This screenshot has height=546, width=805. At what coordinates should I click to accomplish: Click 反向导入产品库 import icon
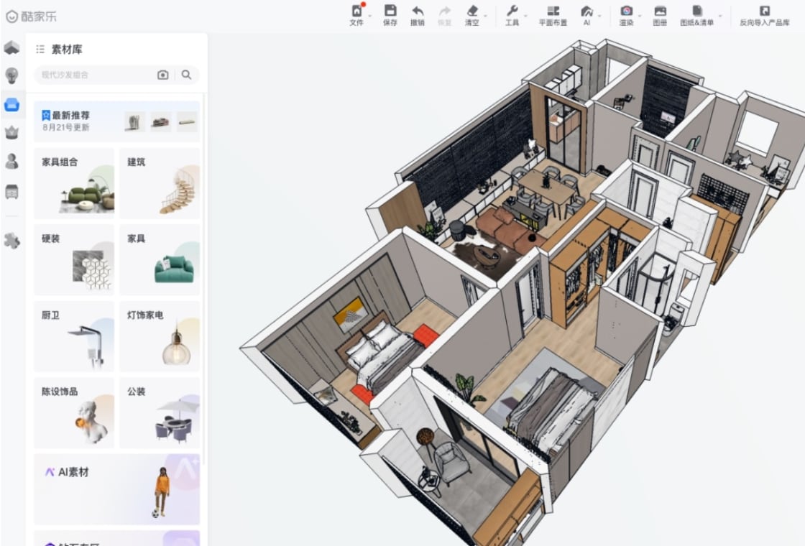[x=765, y=11]
